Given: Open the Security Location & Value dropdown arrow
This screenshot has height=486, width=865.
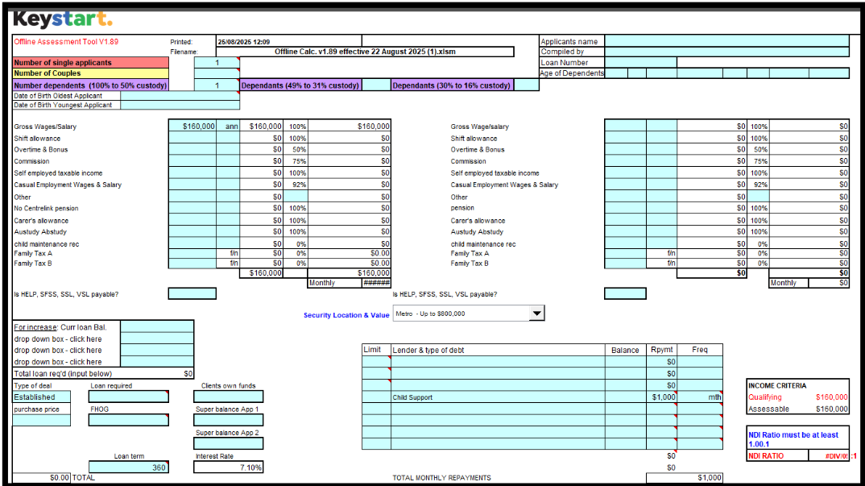Looking at the screenshot, I should (536, 314).
